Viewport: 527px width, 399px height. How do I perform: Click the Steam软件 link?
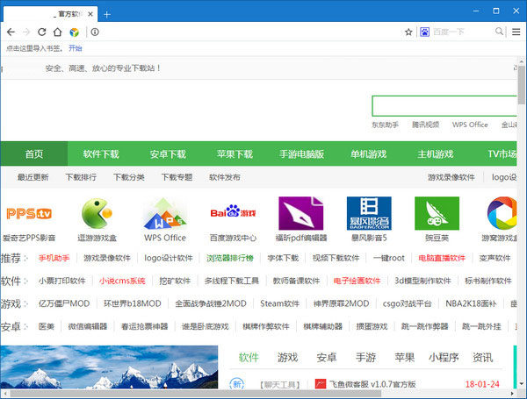click(279, 303)
